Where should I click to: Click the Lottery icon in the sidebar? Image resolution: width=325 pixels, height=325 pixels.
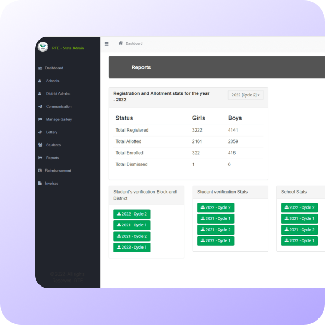tap(40, 132)
